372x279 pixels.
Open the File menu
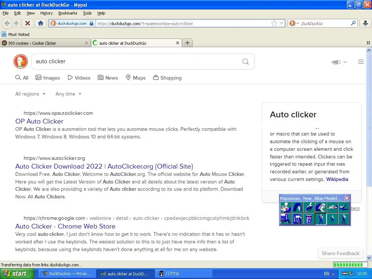[5, 13]
